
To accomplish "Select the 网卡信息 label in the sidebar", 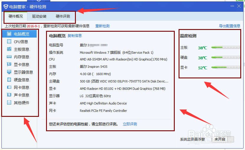I will (x=22, y=87).
